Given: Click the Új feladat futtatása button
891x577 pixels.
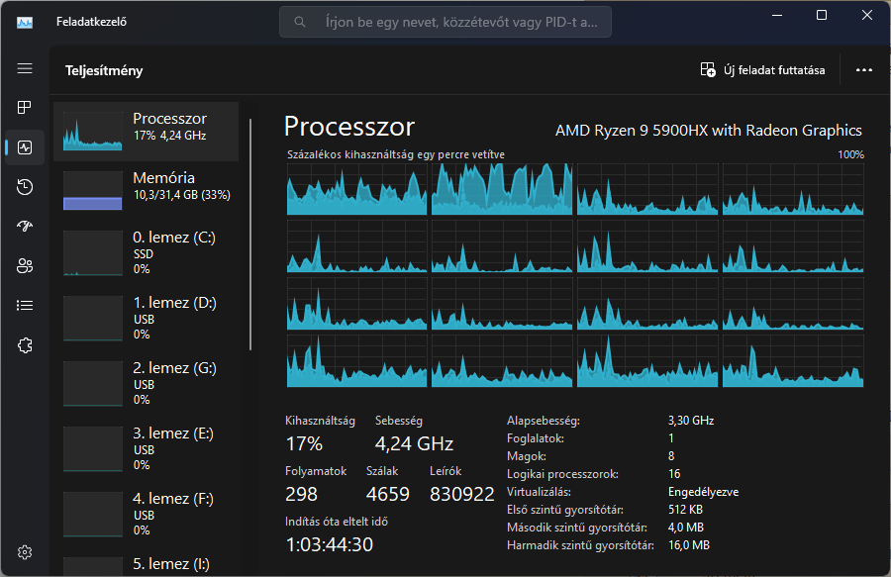Looking at the screenshot, I should 762,70.
